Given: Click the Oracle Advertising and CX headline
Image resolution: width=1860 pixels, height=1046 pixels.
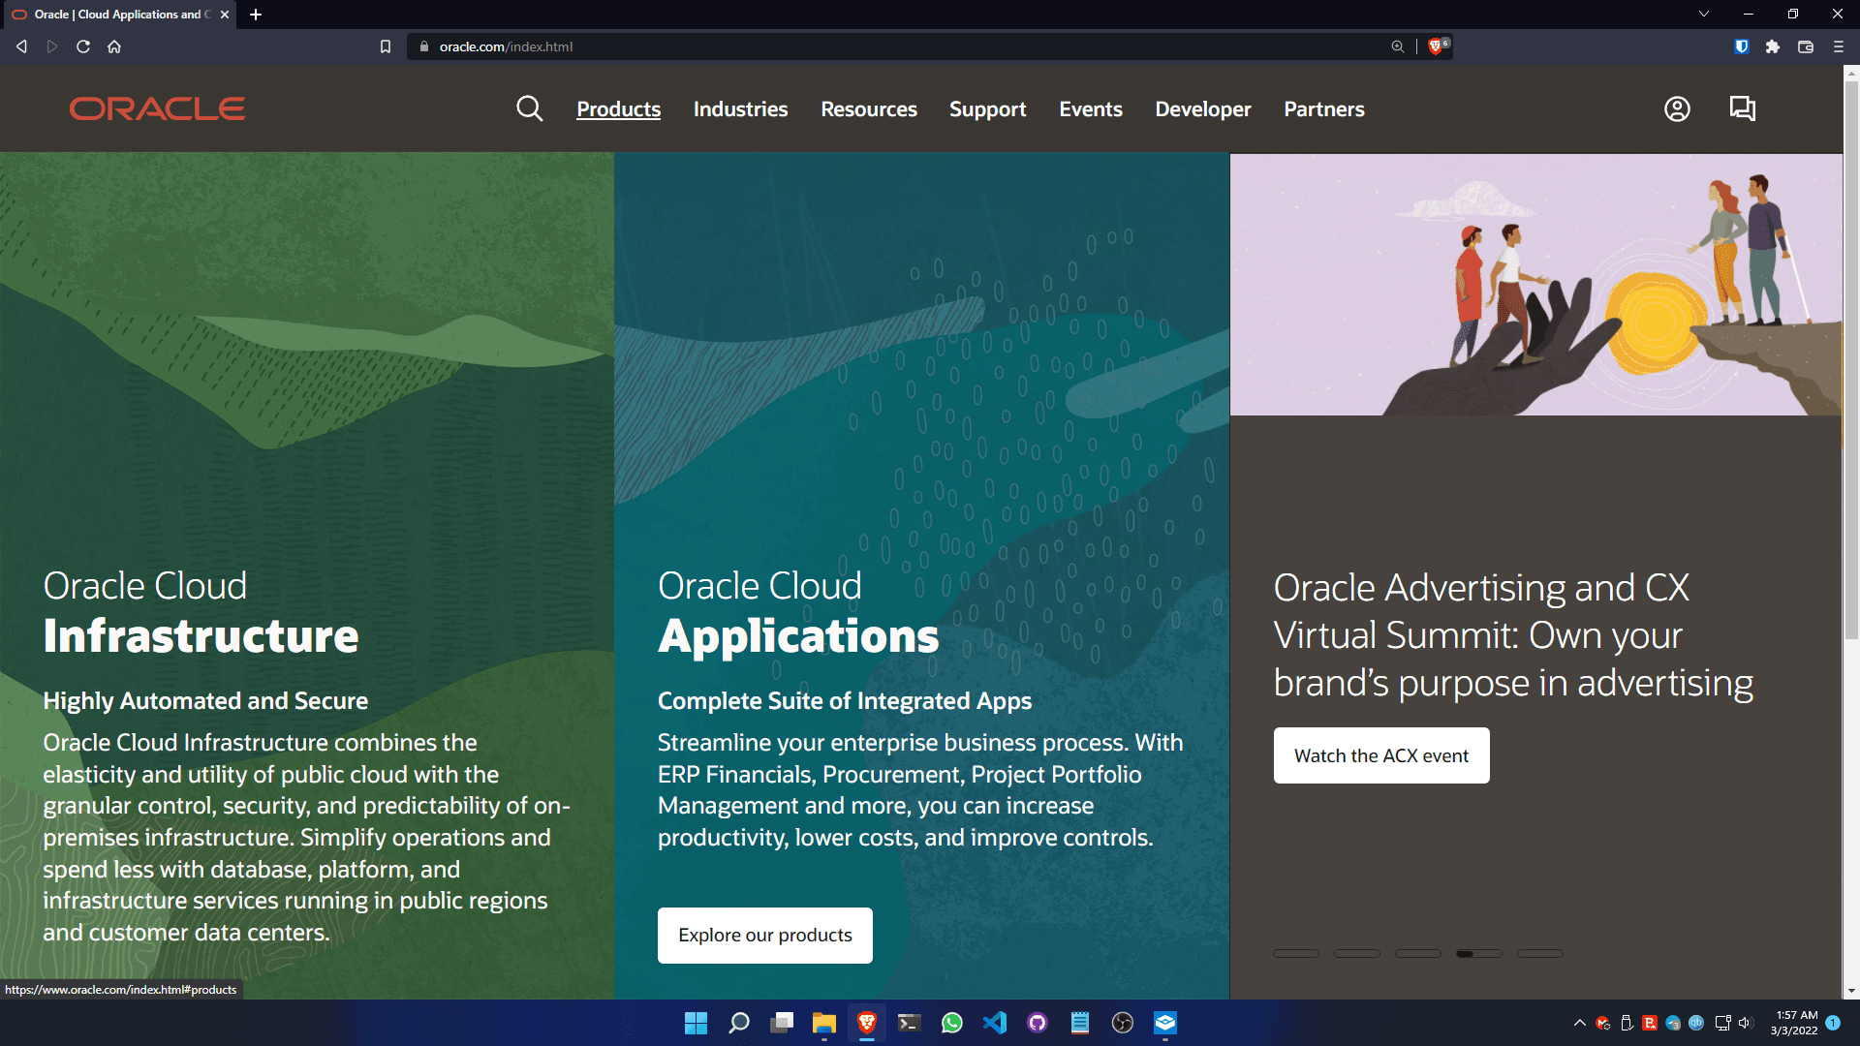Looking at the screenshot, I should pyautogui.click(x=1513, y=635).
